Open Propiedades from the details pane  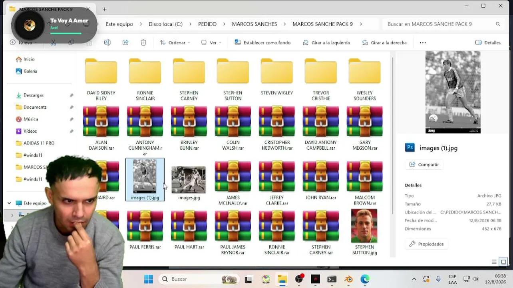[x=426, y=244]
